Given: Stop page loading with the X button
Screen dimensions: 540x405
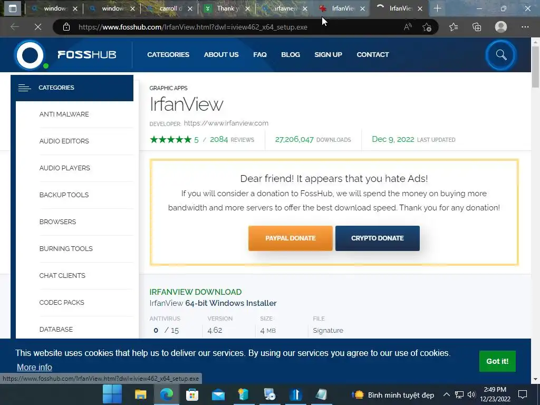Looking at the screenshot, I should pyautogui.click(x=38, y=27).
